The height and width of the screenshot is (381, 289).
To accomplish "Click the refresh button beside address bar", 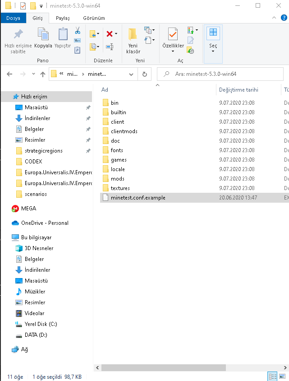I will point(145,74).
